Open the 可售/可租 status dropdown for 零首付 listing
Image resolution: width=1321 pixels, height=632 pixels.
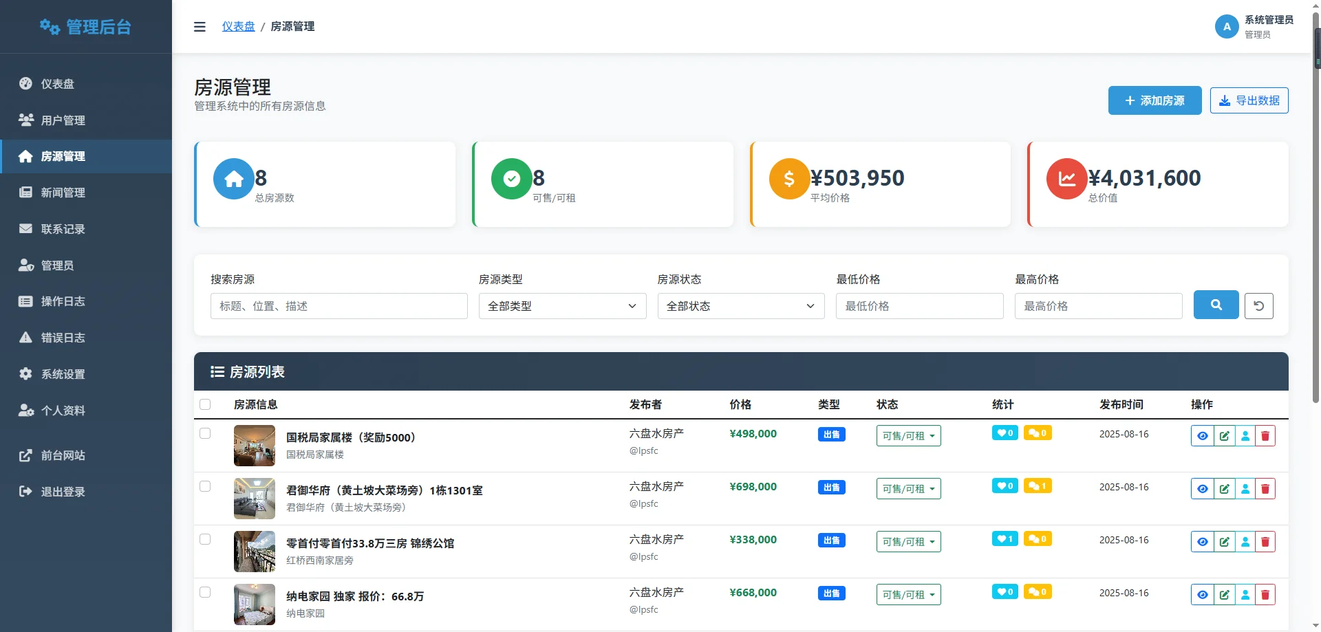tap(908, 541)
